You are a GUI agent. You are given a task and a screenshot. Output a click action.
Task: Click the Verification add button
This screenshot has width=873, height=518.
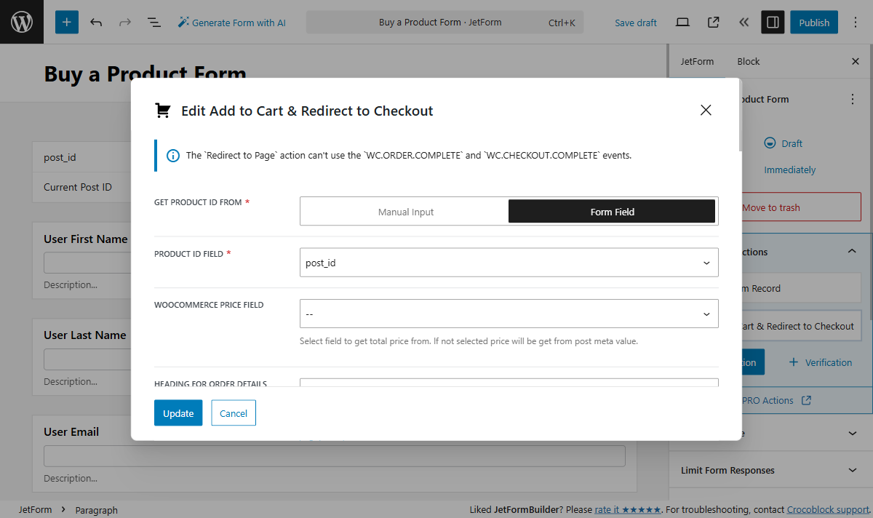pyautogui.click(x=820, y=362)
